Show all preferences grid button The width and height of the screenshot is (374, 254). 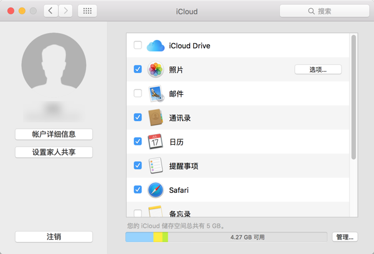(x=88, y=11)
